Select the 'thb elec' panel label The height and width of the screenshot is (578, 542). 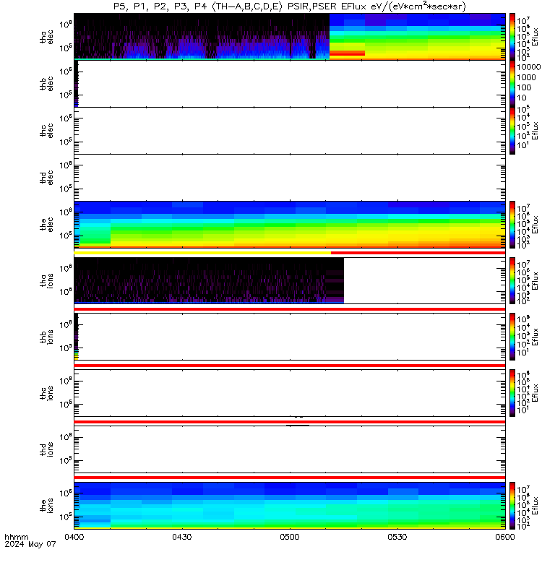tap(46, 84)
